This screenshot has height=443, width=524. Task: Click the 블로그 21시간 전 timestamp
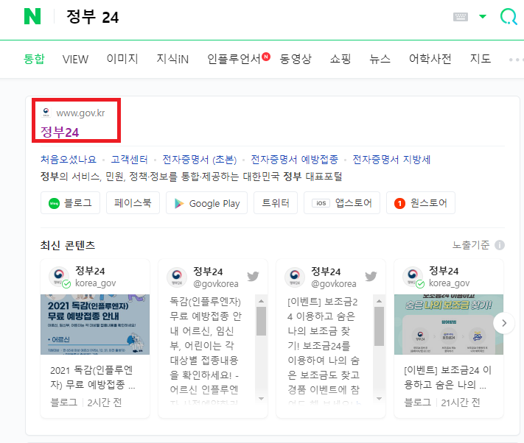coord(442,403)
